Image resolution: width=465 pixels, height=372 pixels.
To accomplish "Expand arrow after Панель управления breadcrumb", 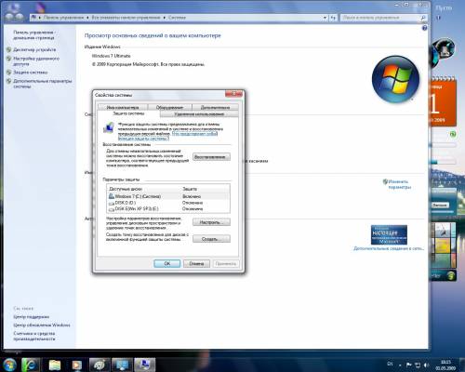I will (x=88, y=18).
